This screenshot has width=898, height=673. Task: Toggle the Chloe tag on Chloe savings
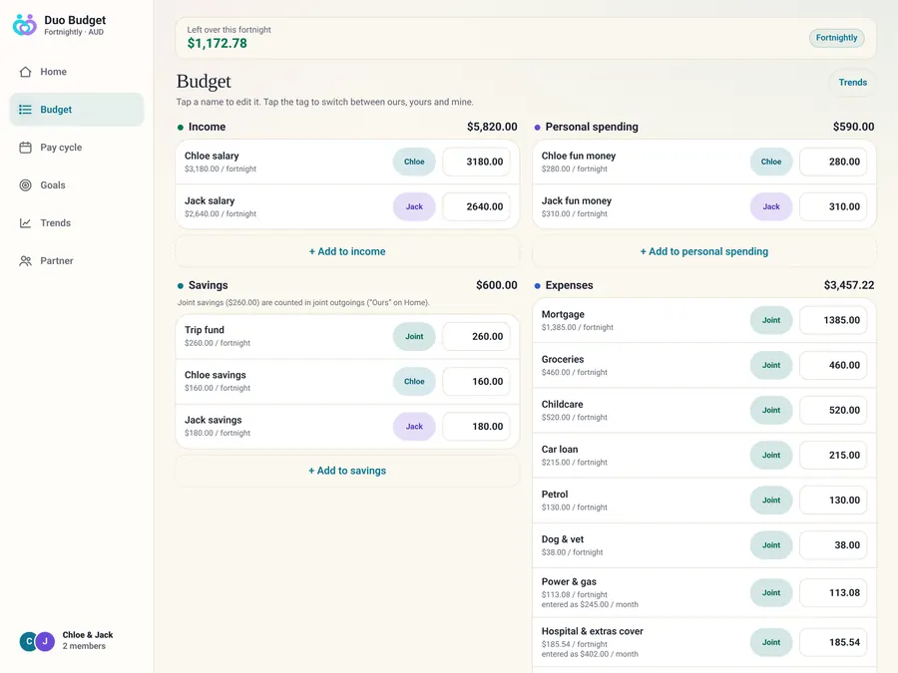pyautogui.click(x=414, y=381)
